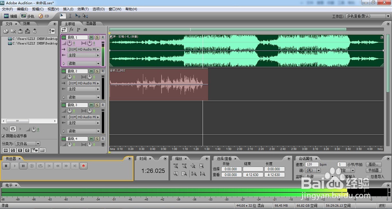Click the 速度 tempo input field
Viewport: 392px width, 209px height.
312,164
